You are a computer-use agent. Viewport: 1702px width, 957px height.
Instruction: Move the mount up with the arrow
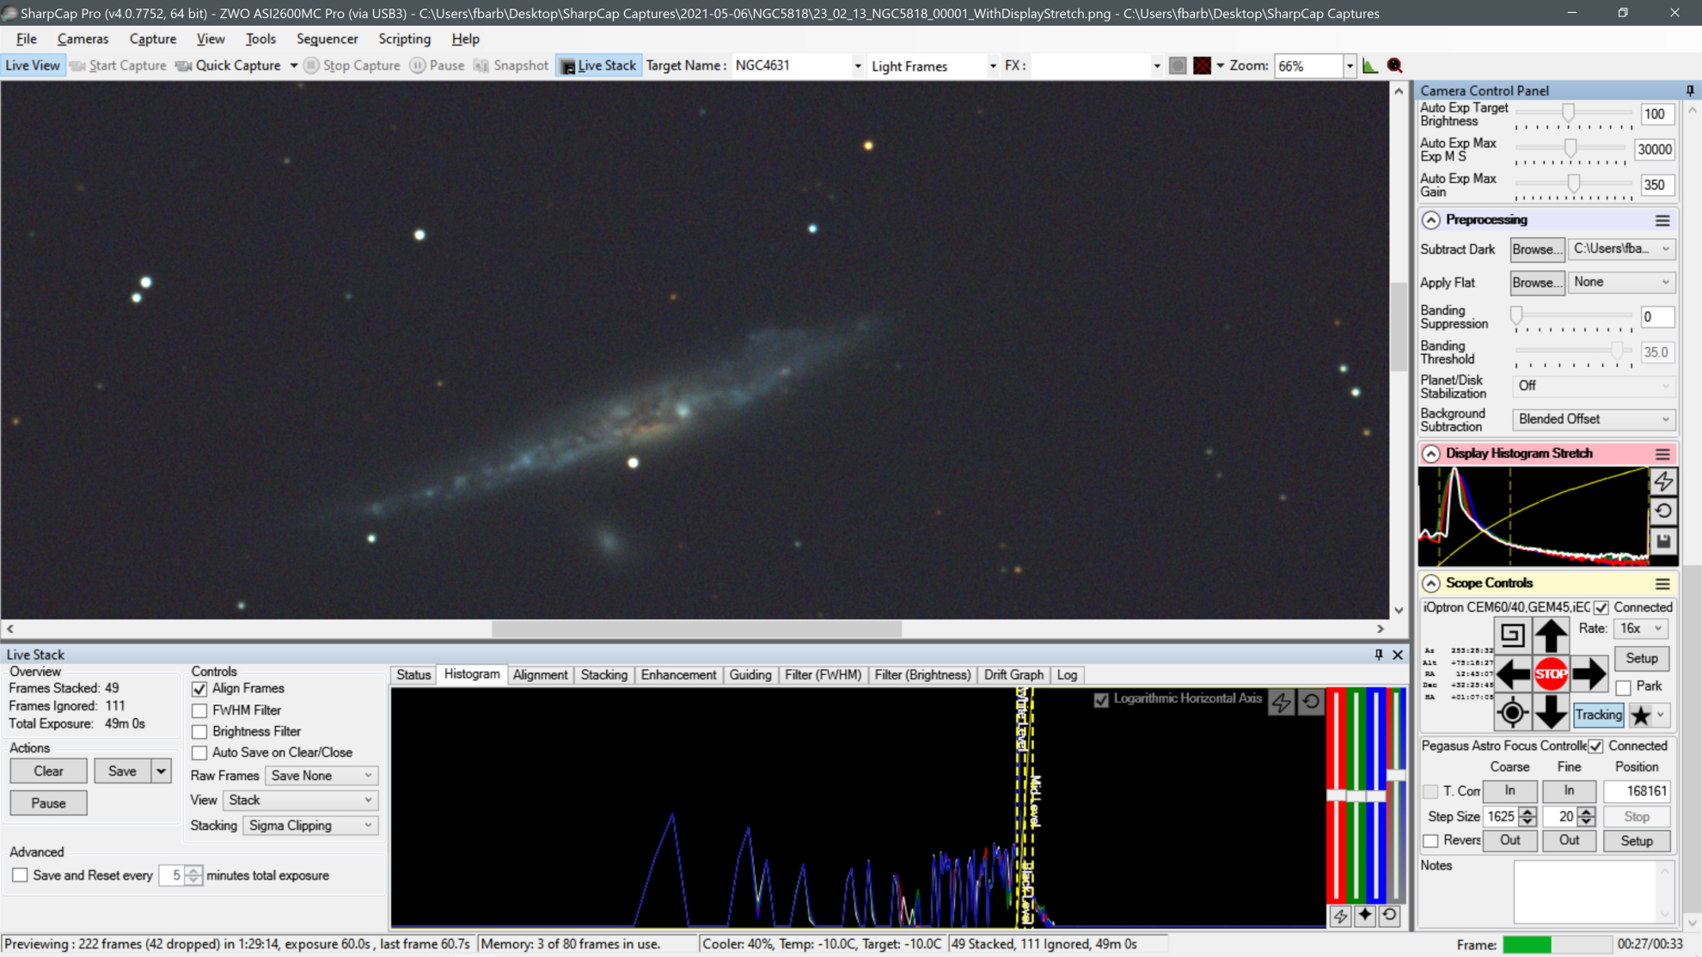(1551, 636)
